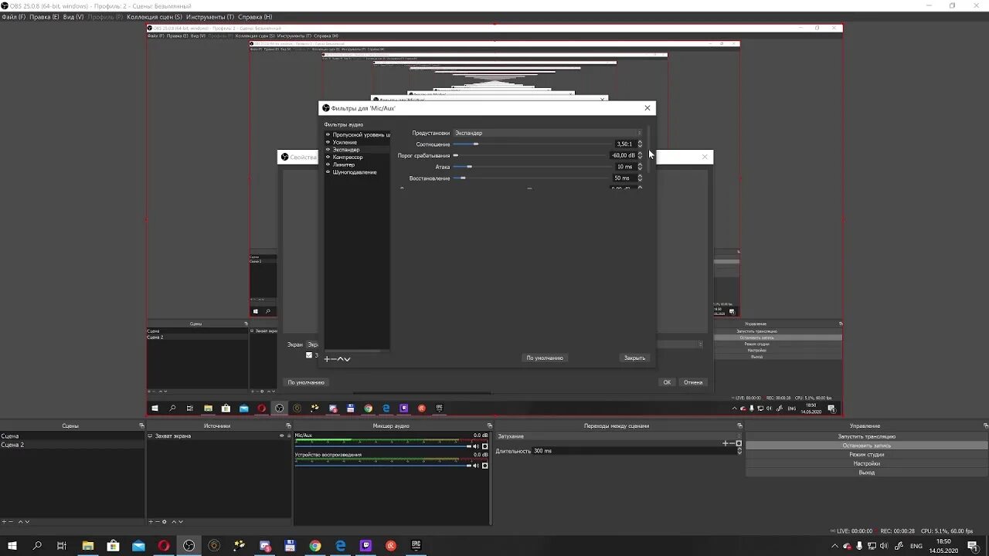Viewport: 989px width, 556px height.
Task: Open OBS Studio from the taskbar
Action: (x=189, y=546)
